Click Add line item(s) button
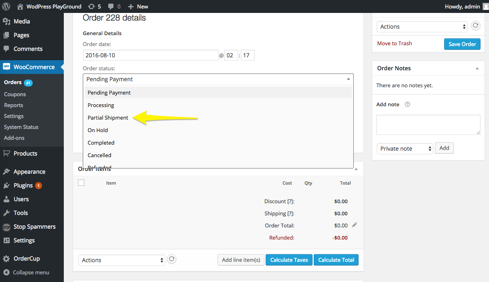The width and height of the screenshot is (489, 282). (x=241, y=260)
